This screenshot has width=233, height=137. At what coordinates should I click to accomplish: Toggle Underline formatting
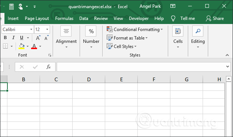[x=22, y=38]
